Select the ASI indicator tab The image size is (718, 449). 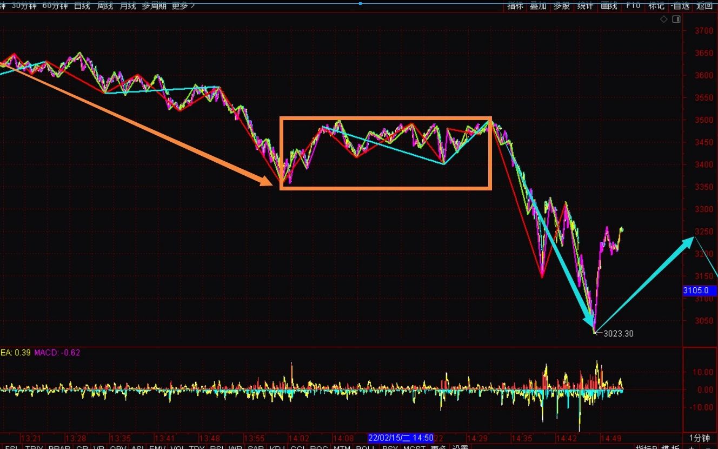tap(138, 447)
